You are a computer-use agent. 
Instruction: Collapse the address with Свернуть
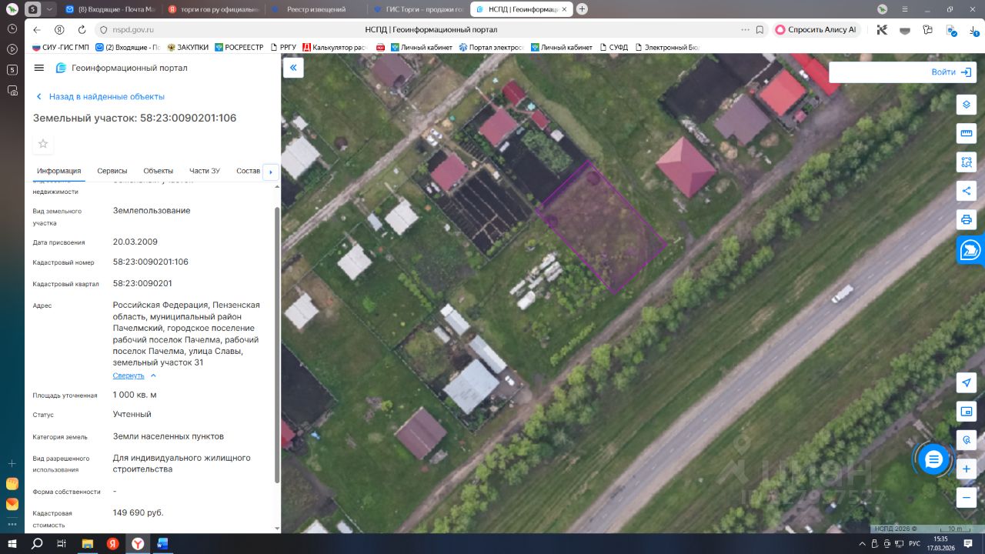click(x=135, y=375)
